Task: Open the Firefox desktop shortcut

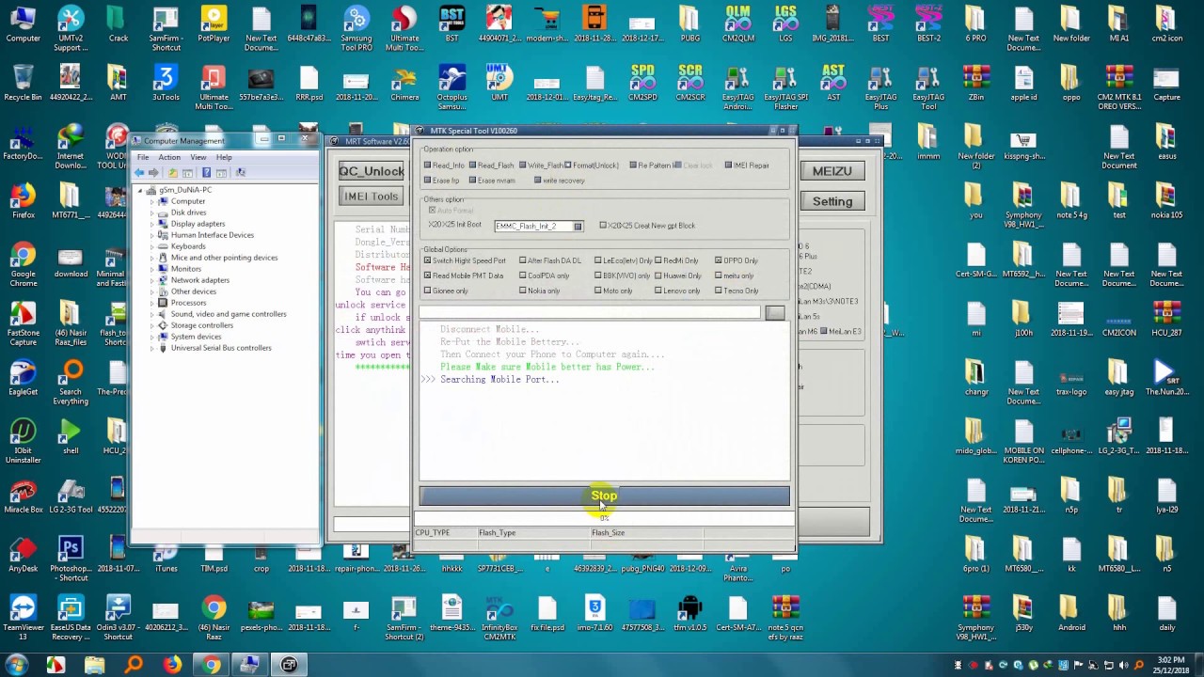Action: (x=23, y=201)
